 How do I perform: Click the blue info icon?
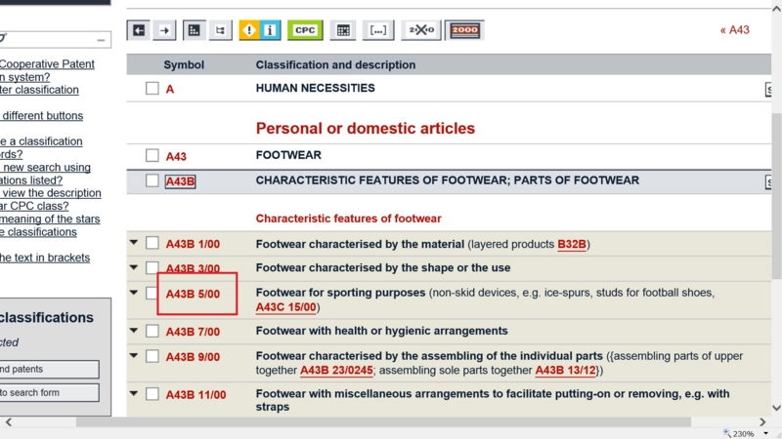[x=271, y=30]
